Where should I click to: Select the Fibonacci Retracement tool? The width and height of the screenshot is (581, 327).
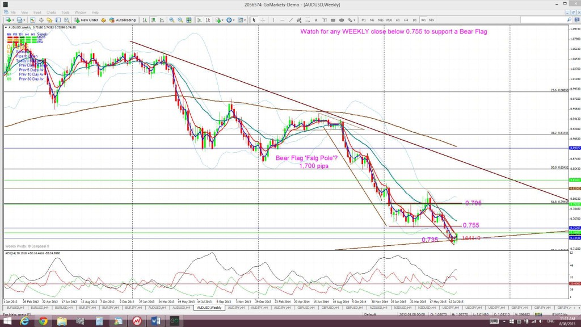[x=308, y=20]
